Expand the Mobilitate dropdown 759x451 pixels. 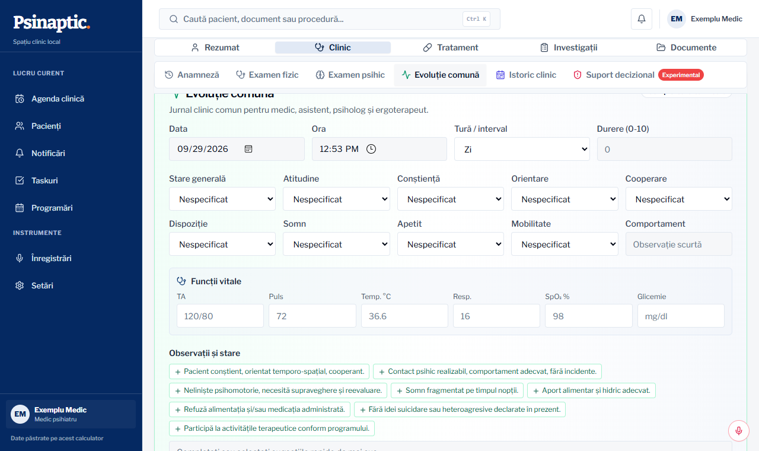(x=565, y=244)
